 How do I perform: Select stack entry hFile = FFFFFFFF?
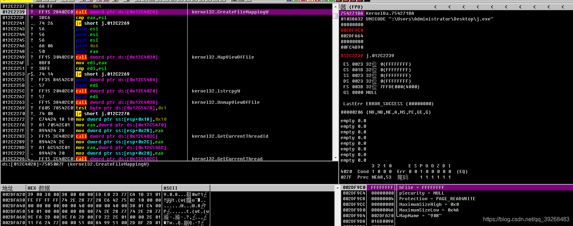coord(422,188)
